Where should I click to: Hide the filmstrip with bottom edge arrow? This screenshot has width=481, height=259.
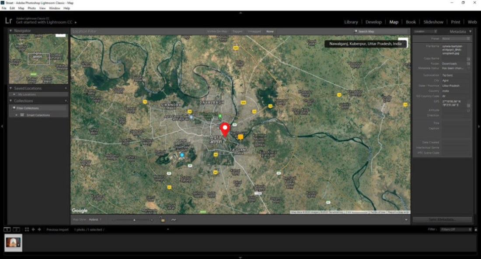point(240,257)
